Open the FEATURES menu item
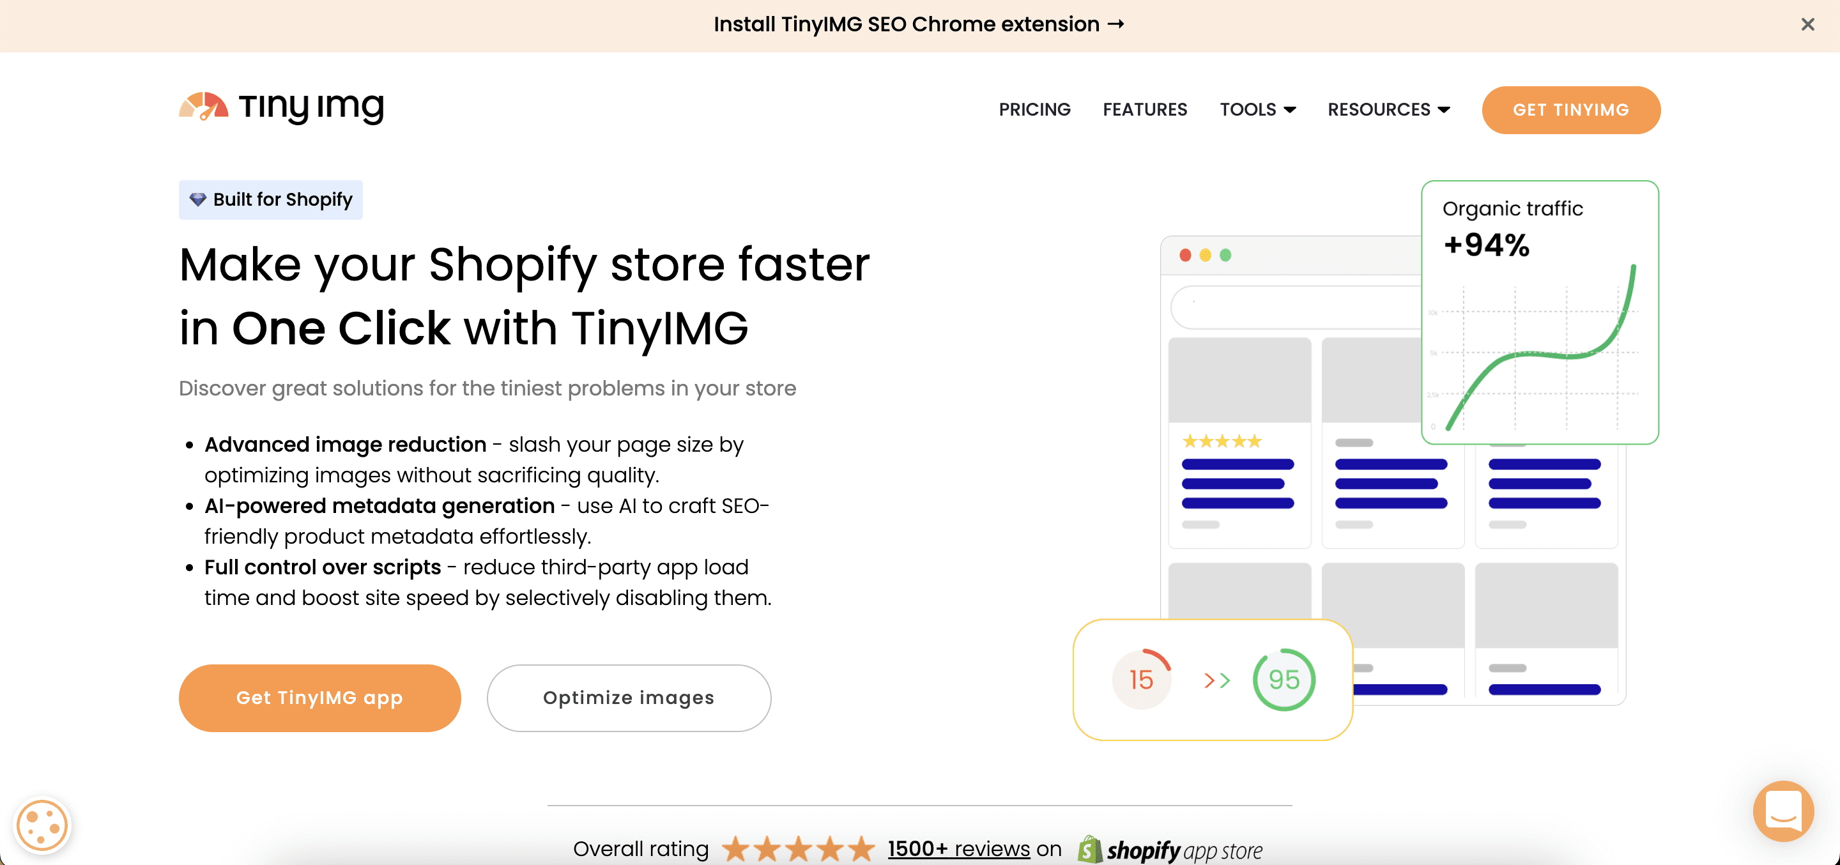The width and height of the screenshot is (1840, 865). (x=1145, y=110)
